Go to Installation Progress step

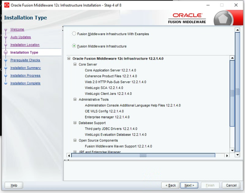(x=25, y=75)
